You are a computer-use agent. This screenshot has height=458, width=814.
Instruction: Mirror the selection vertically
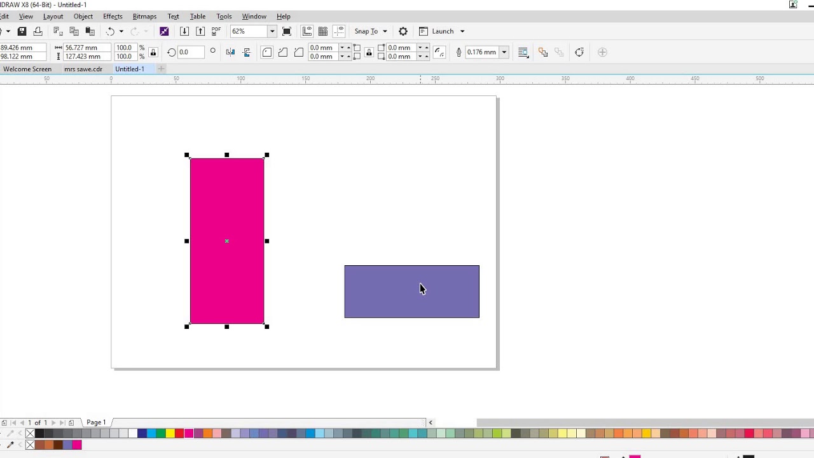pyautogui.click(x=247, y=52)
